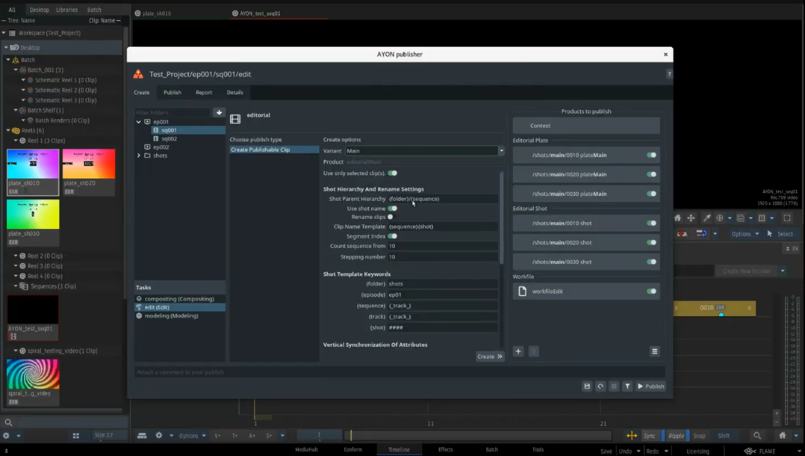Switch to the Report tab
The image size is (805, 456).
(204, 93)
